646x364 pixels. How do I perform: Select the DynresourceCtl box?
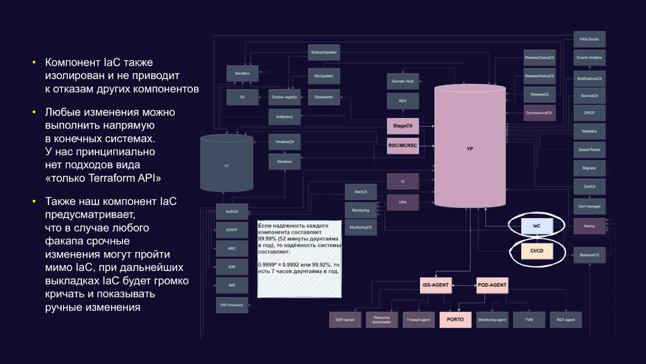pos(540,113)
